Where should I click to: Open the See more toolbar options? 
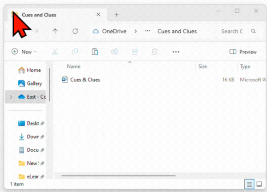[x=176, y=52]
